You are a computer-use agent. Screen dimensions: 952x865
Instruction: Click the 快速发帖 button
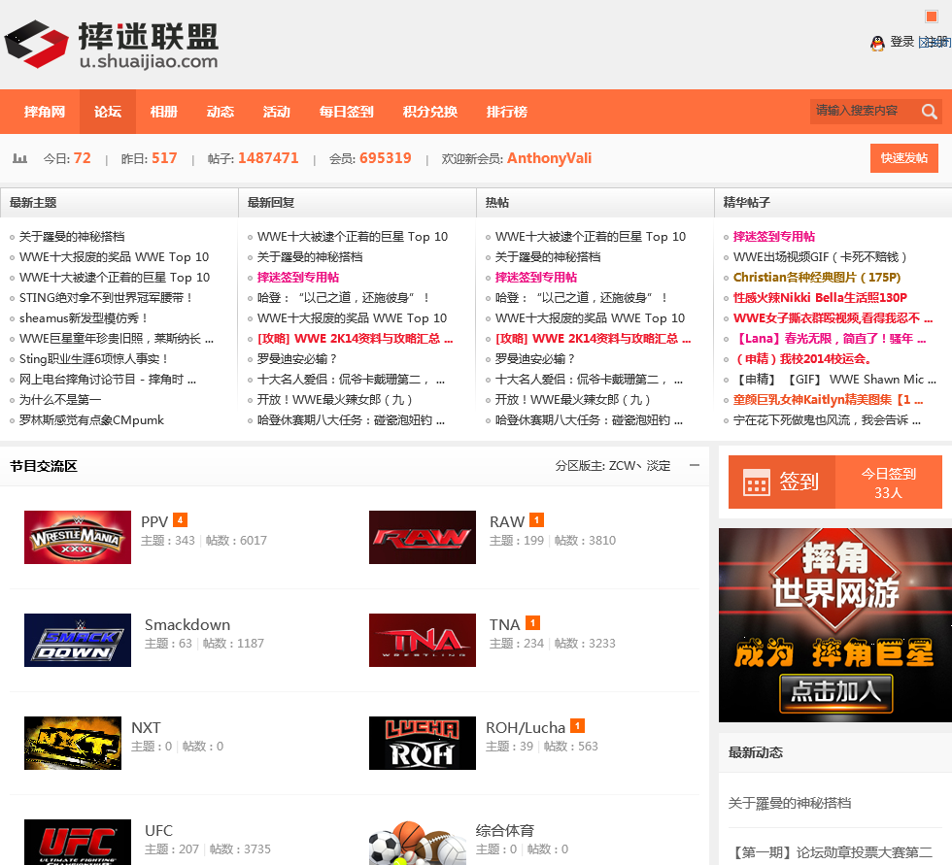click(904, 158)
